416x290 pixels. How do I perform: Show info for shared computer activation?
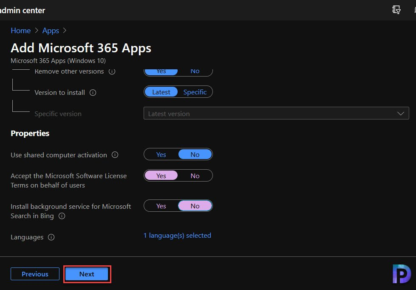(x=115, y=155)
